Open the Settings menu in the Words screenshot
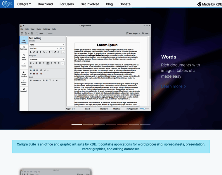222x175 pixels. pos(46,29)
